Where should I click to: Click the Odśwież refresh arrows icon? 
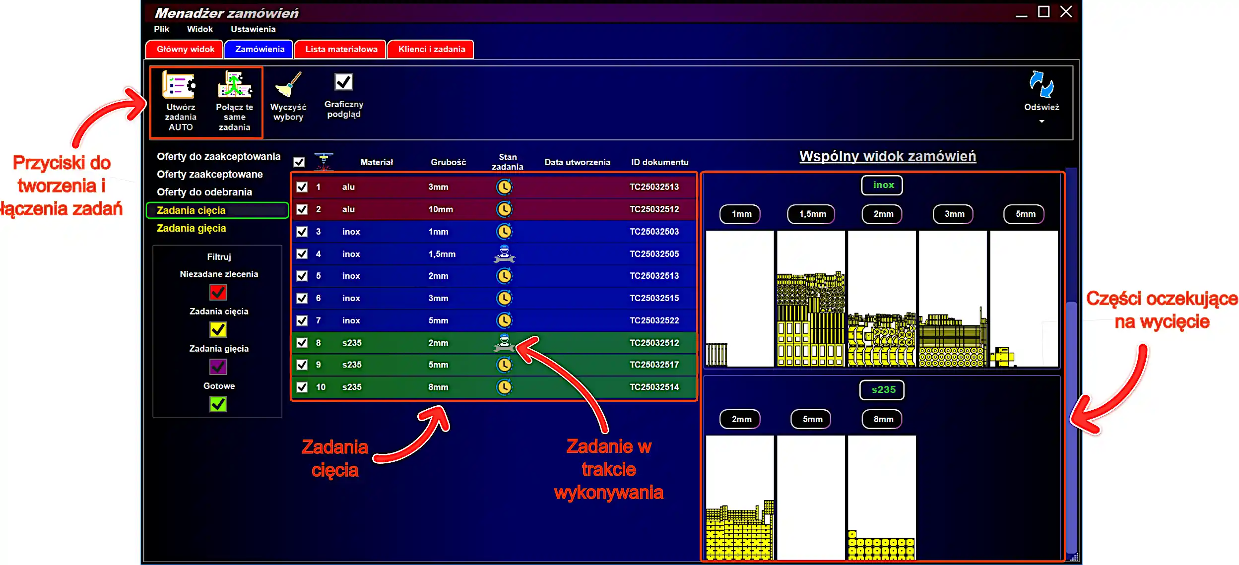click(x=1041, y=84)
